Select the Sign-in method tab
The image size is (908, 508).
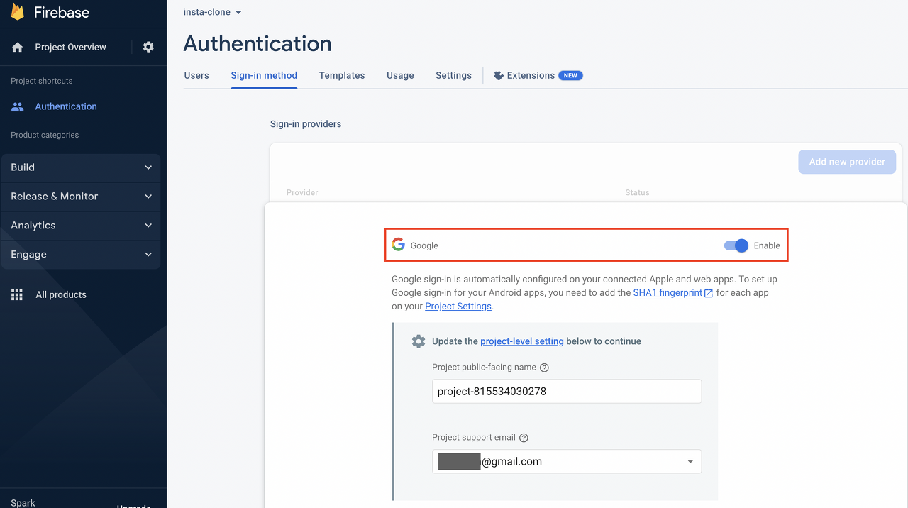click(264, 75)
